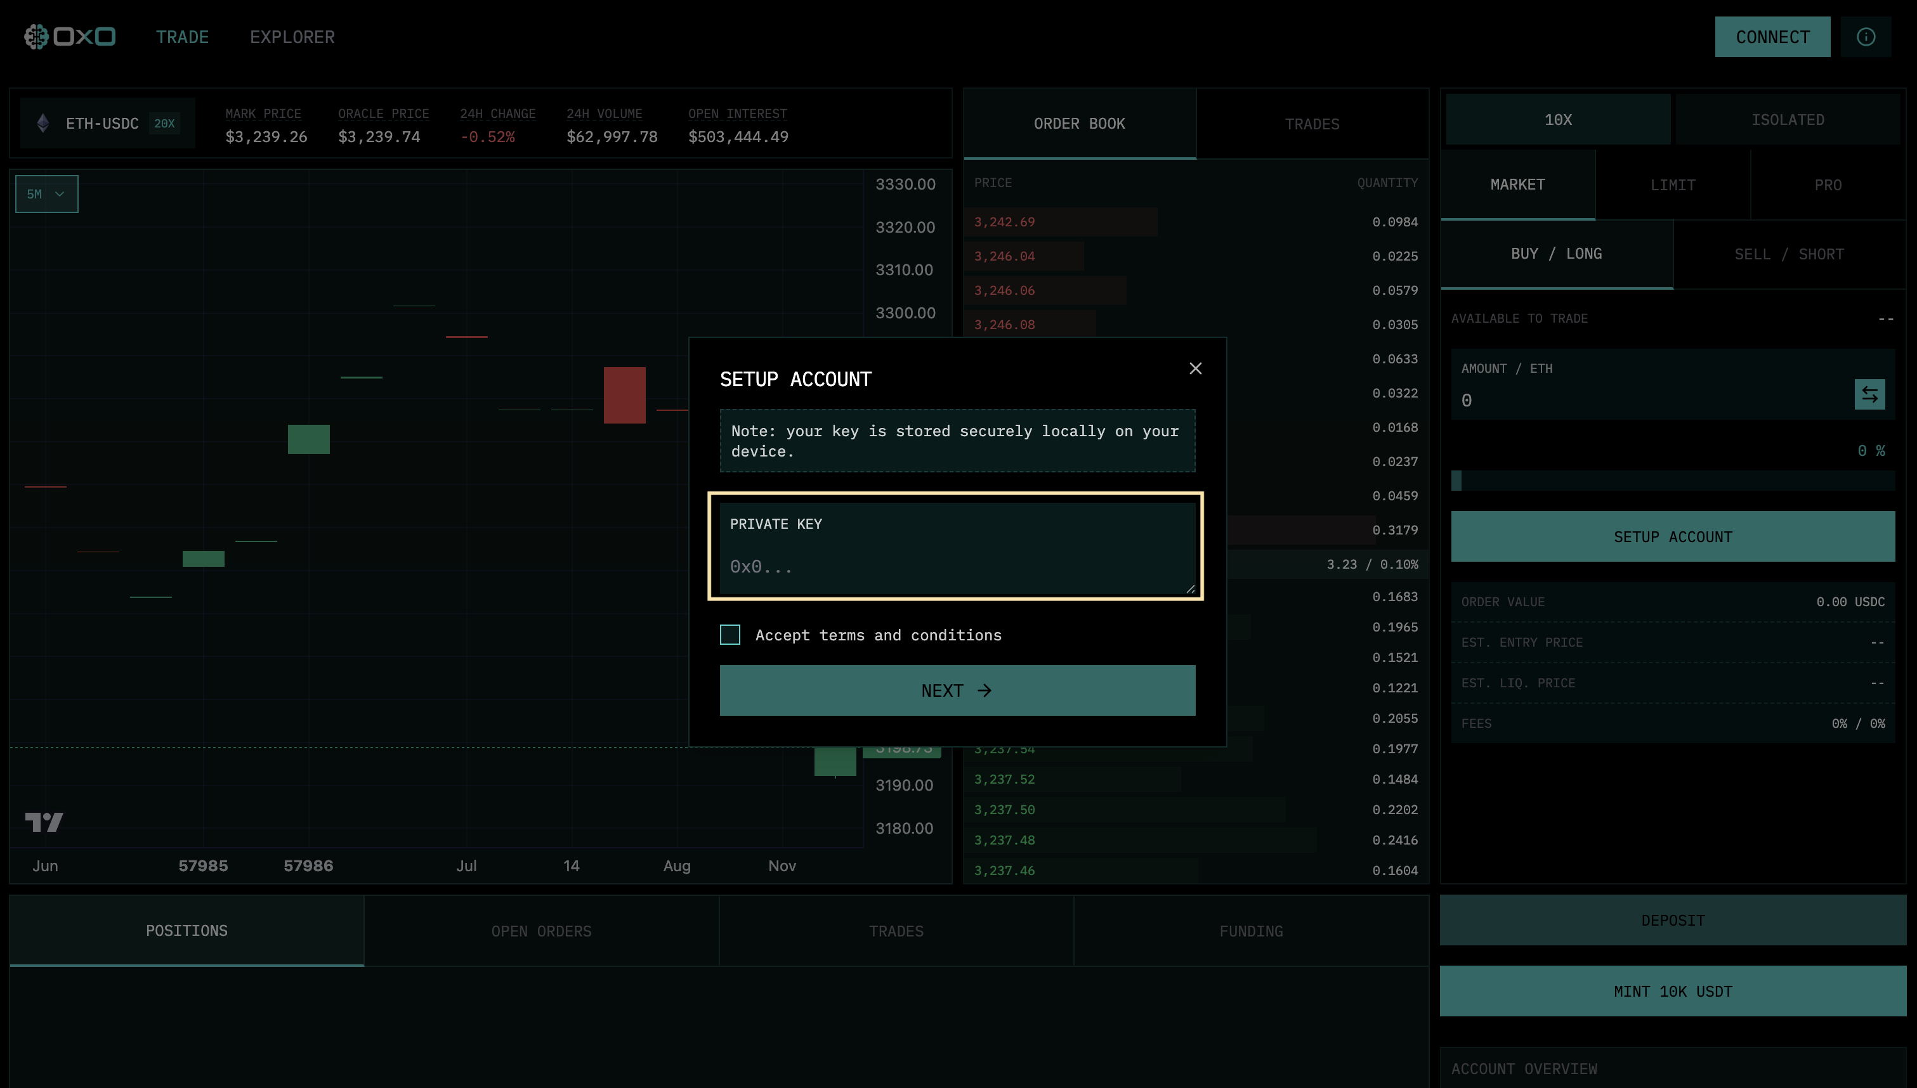Open the info icon next to Connect
The image size is (1917, 1088).
(1866, 37)
